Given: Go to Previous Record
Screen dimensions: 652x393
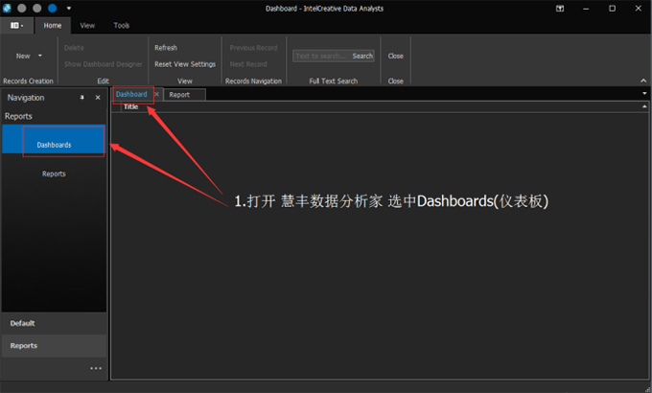Looking at the screenshot, I should point(253,48).
